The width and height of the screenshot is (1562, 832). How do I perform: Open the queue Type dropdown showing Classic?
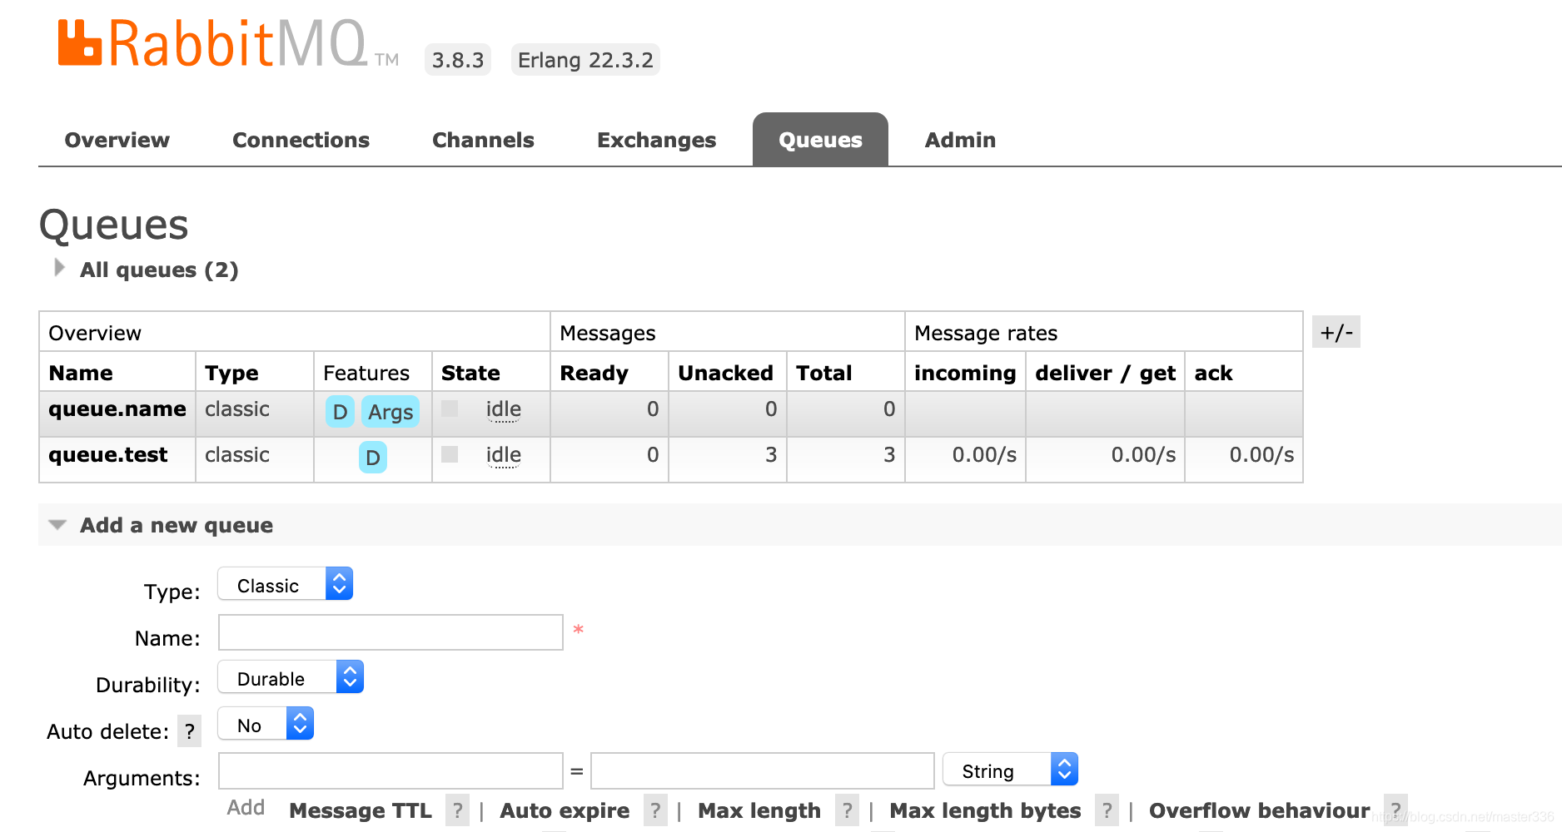tap(285, 584)
